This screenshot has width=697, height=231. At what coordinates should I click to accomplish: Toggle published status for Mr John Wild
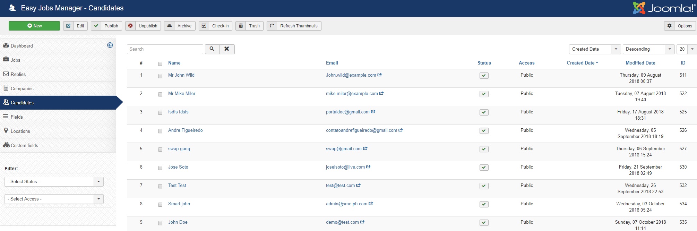pos(484,76)
